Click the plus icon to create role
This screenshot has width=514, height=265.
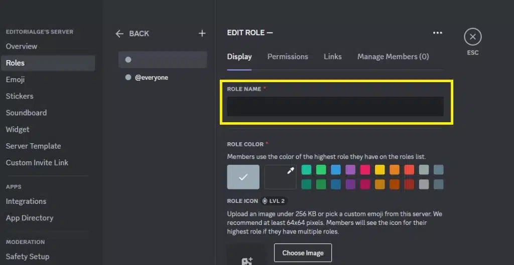[x=202, y=34]
